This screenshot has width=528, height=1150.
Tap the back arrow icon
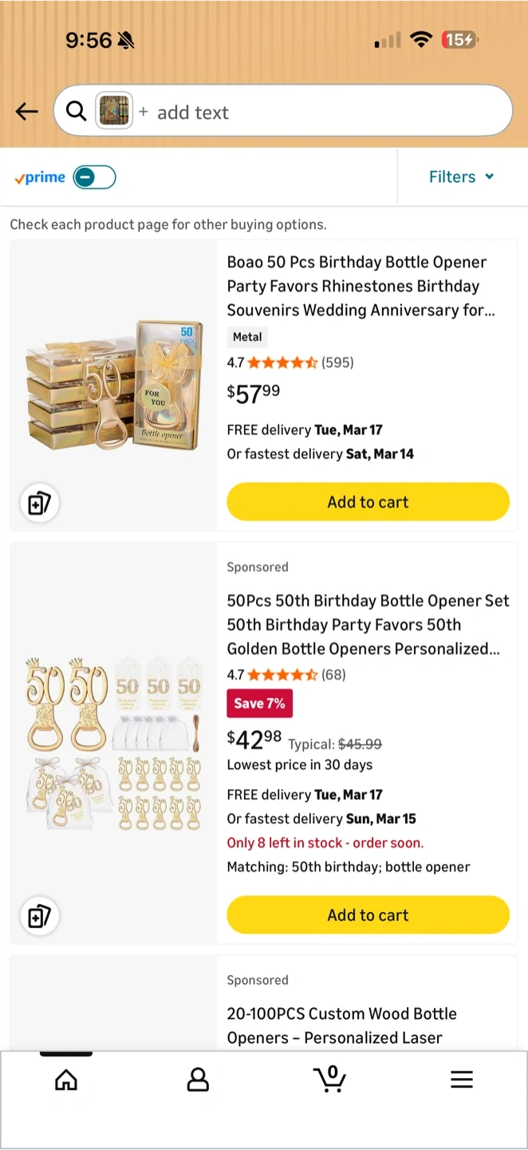coord(27,112)
